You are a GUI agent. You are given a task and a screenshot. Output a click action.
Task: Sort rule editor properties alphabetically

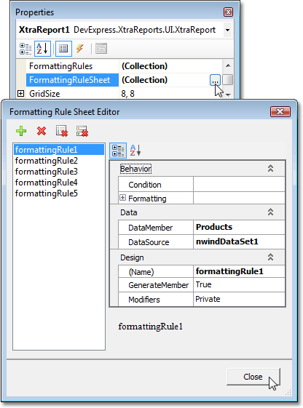[135, 151]
